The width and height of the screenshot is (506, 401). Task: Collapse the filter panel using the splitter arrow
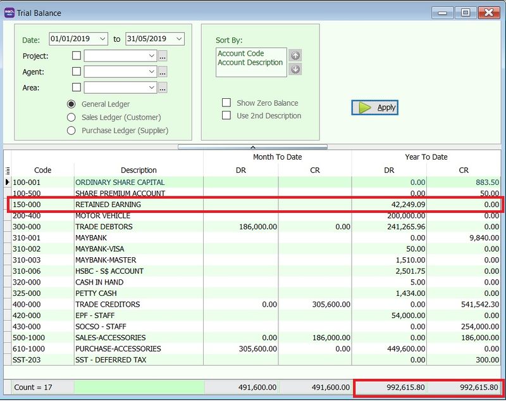(x=253, y=146)
